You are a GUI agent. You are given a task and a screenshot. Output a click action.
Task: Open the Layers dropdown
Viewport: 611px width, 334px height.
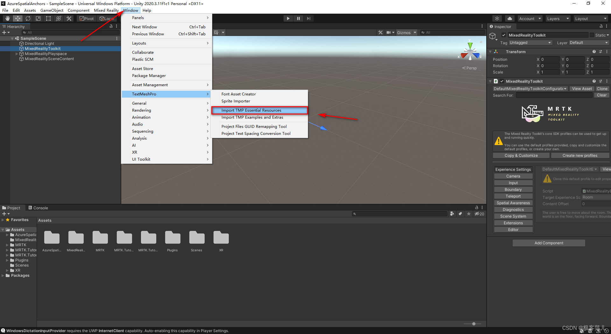pyautogui.click(x=558, y=18)
